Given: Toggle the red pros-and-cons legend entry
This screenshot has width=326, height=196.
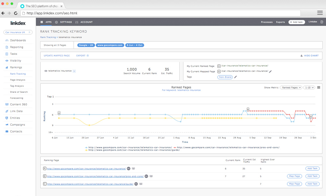Looking at the screenshot, I should [226, 147].
